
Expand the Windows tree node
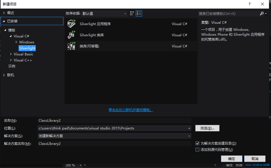(x=16, y=42)
